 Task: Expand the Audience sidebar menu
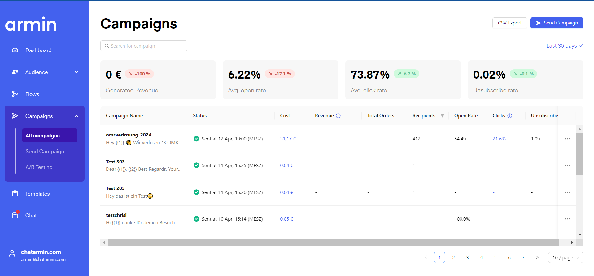tap(76, 72)
